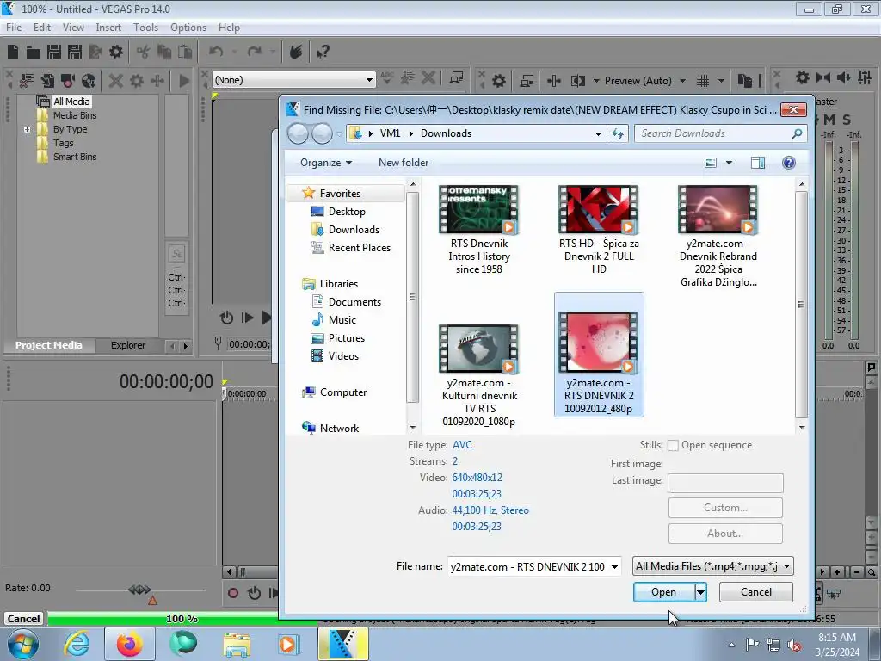Open the Options menu
Image resolution: width=881 pixels, height=661 pixels.
(x=188, y=28)
